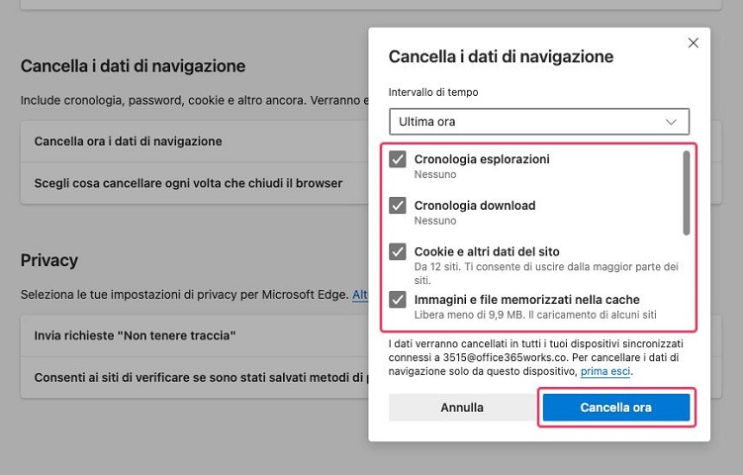Disable Immagini e file memorizzati nella cache
743x475 pixels.
coord(398,299)
